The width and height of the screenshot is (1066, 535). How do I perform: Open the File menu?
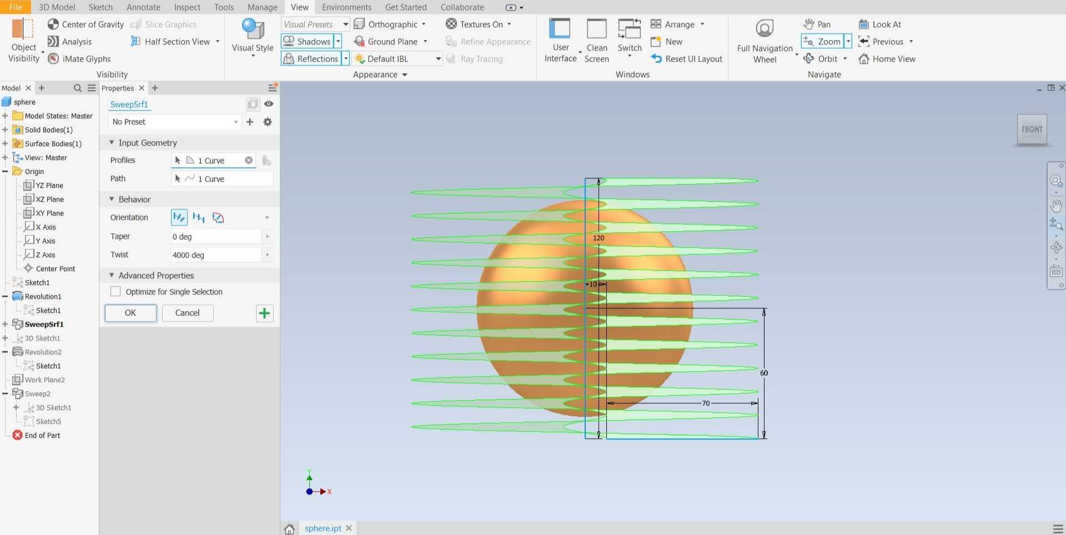[x=15, y=7]
